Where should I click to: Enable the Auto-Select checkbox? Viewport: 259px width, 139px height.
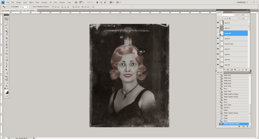tap(10, 7)
